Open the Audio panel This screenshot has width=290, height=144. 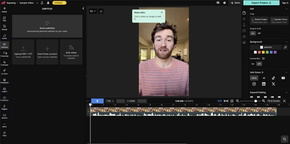(x=5, y=36)
